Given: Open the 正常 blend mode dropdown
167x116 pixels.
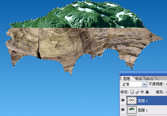Looking at the screenshot, I should [x=134, y=84].
